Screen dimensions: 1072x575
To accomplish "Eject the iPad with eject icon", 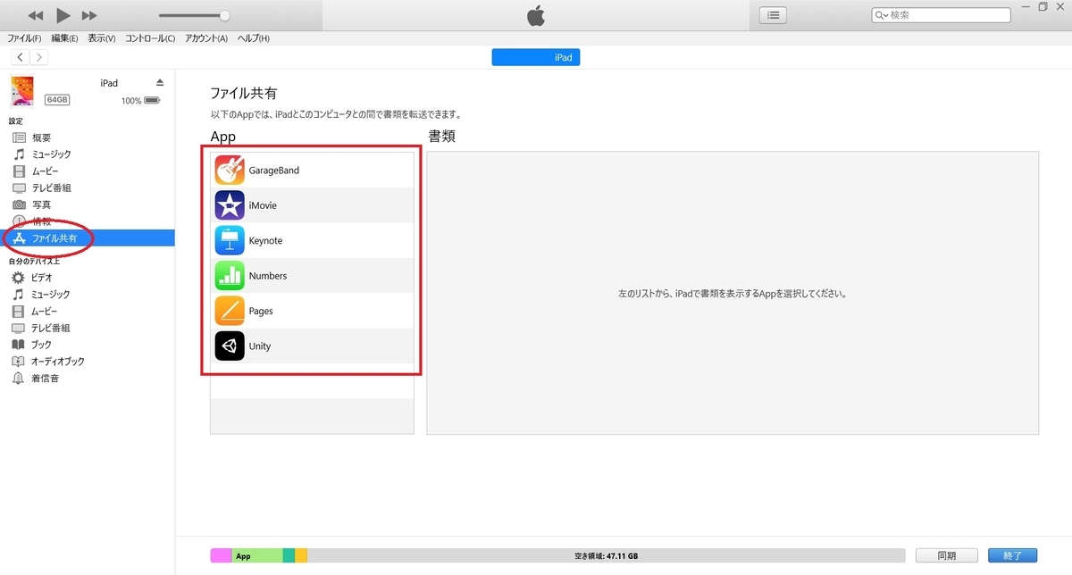I will click(x=160, y=82).
